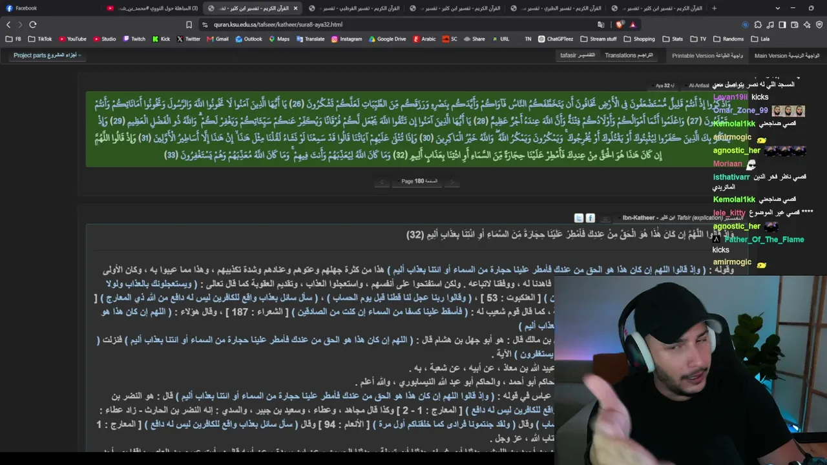Screen dimensions: 827x465
Task: Switch to the YouTube video tab
Action: (152, 8)
